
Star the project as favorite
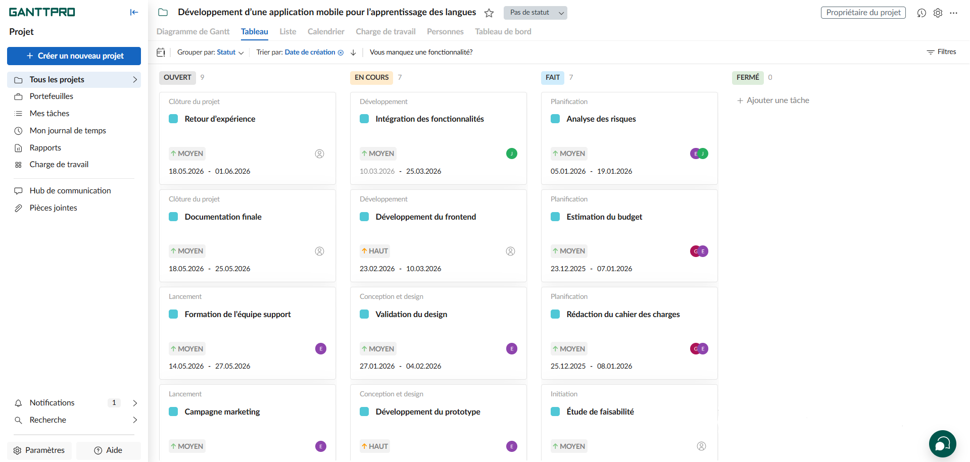click(x=489, y=13)
